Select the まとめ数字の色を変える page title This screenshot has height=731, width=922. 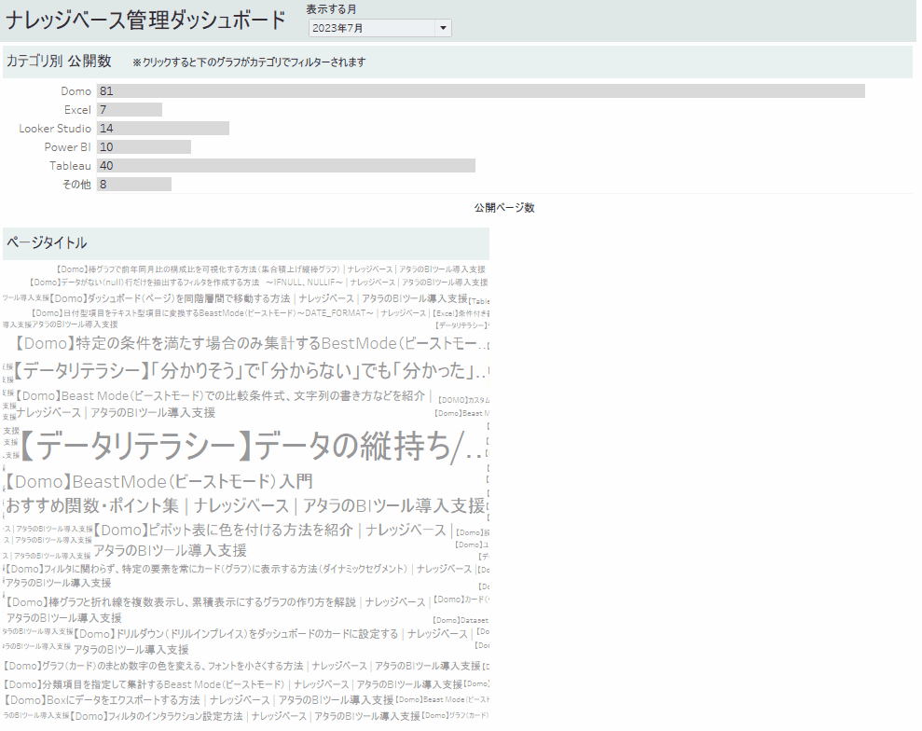point(242,666)
